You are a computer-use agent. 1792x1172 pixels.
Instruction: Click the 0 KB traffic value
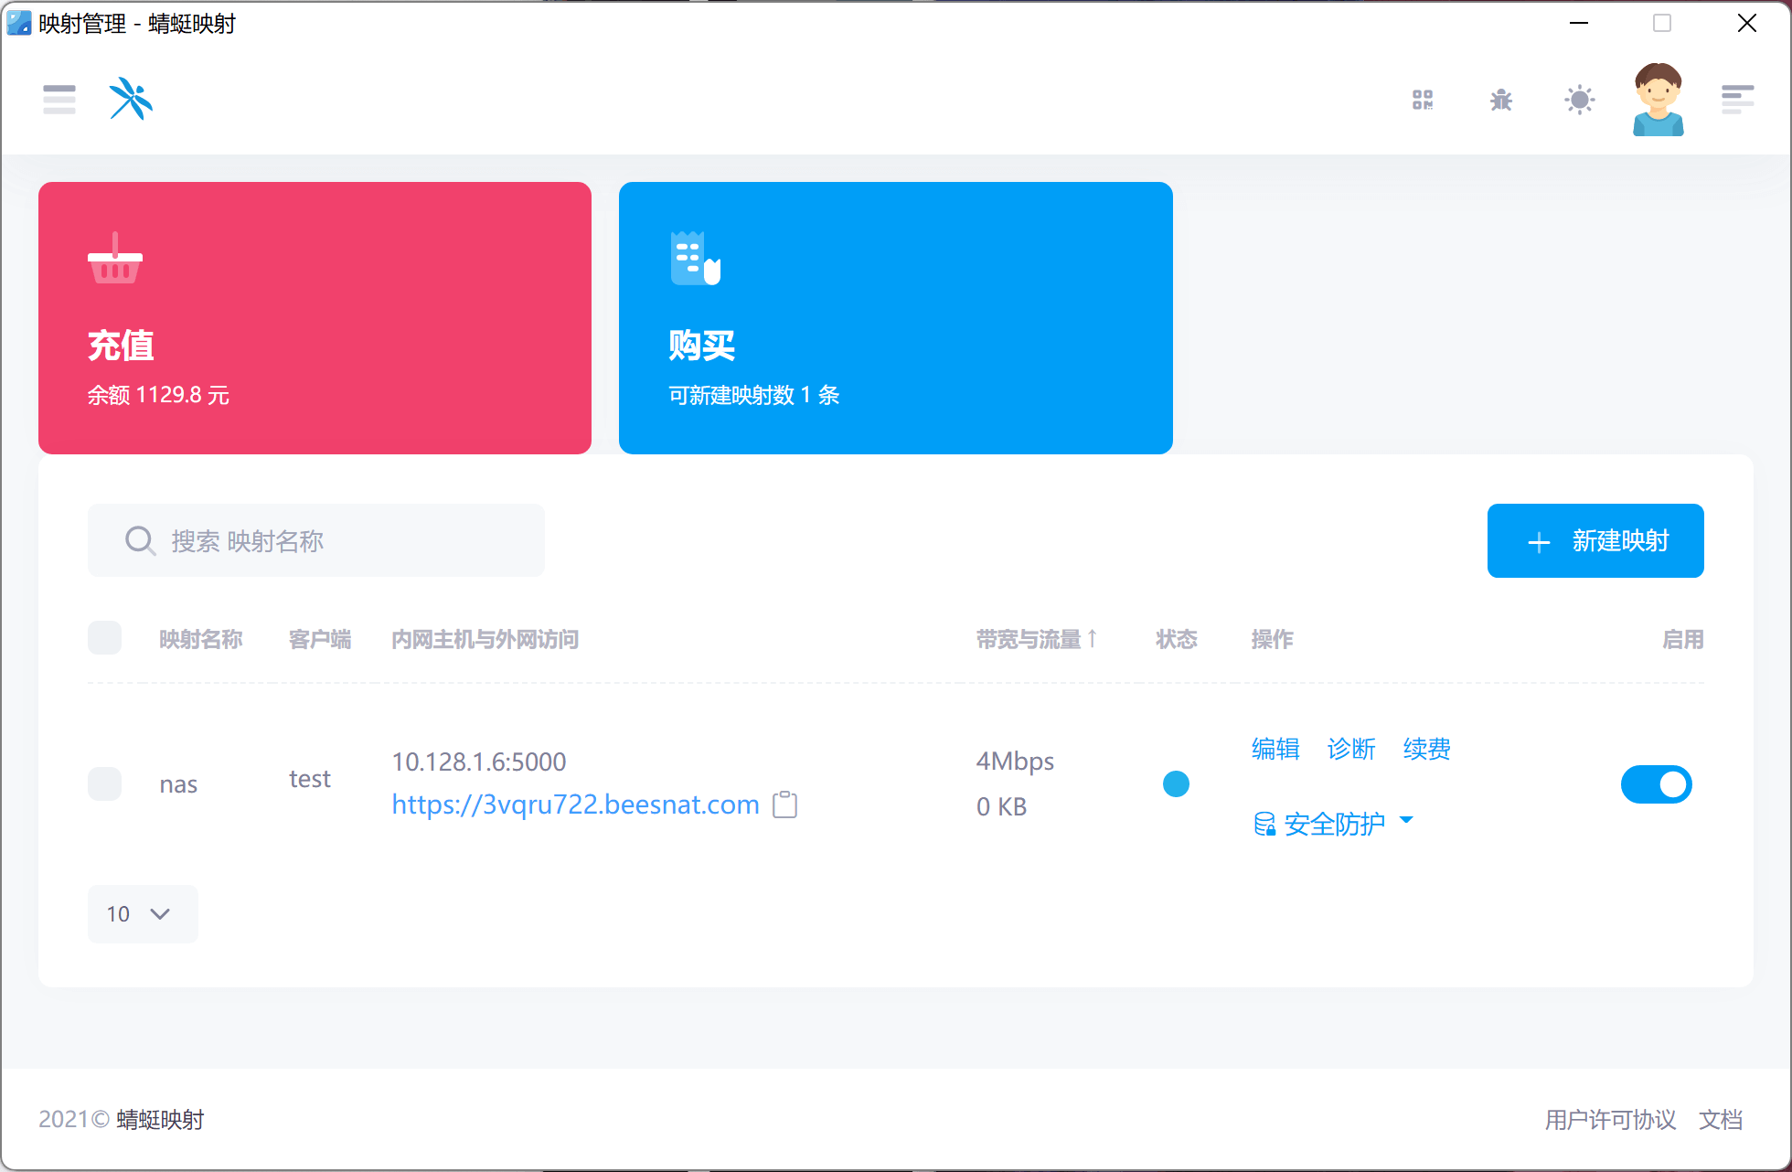1002,806
